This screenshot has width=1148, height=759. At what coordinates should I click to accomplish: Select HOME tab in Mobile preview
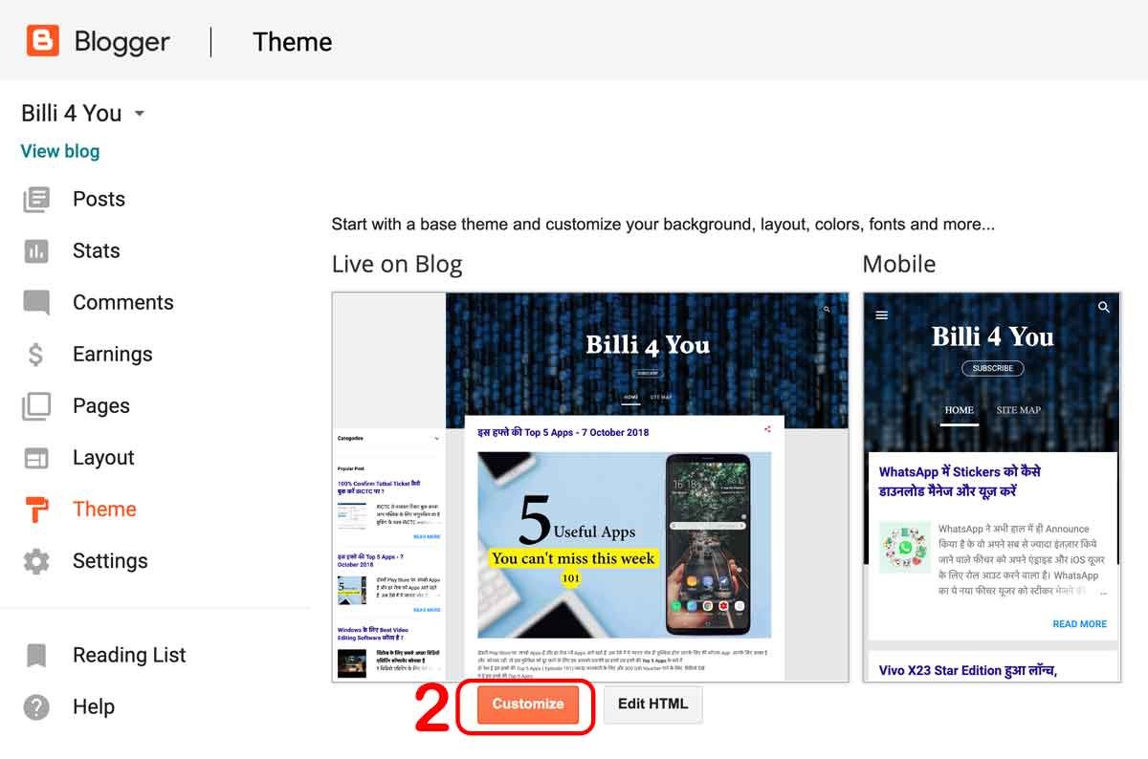point(959,410)
